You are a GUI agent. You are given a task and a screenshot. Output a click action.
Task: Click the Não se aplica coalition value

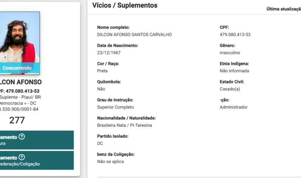(110, 161)
